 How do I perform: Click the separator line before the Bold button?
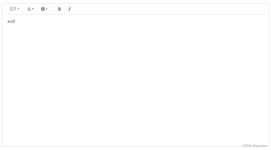pyautogui.click(x=53, y=9)
